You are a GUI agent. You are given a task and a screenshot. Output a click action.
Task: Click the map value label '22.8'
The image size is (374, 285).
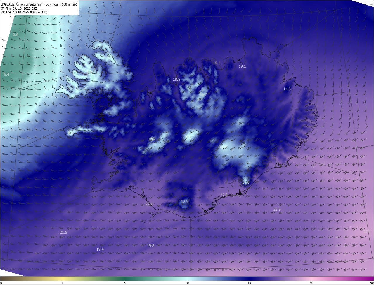tap(224, 195)
